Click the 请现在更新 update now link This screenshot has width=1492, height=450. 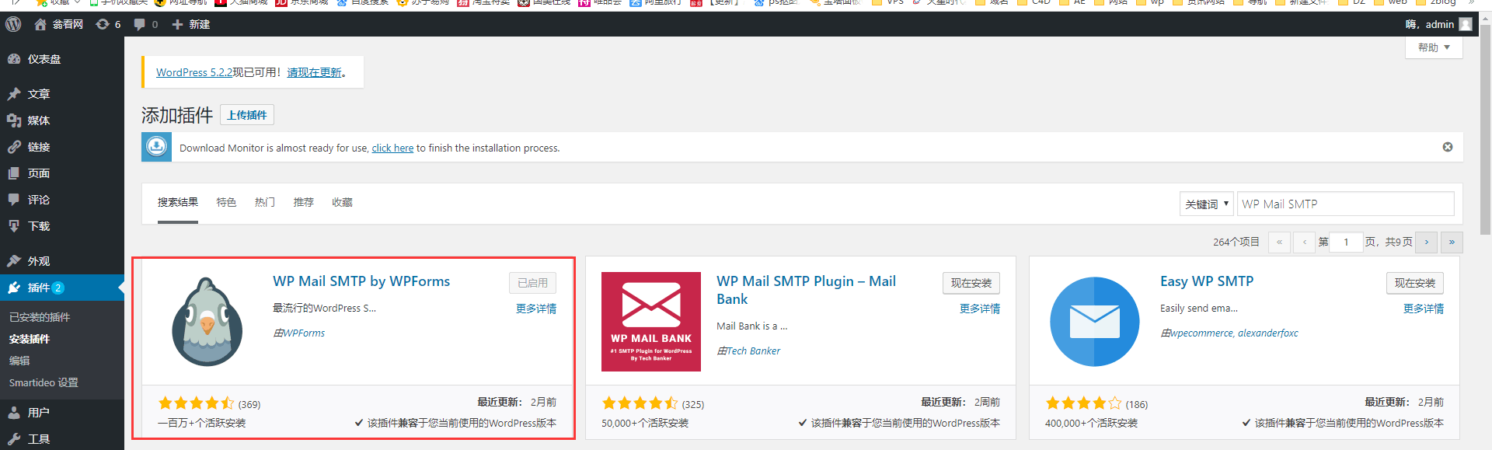coord(315,72)
